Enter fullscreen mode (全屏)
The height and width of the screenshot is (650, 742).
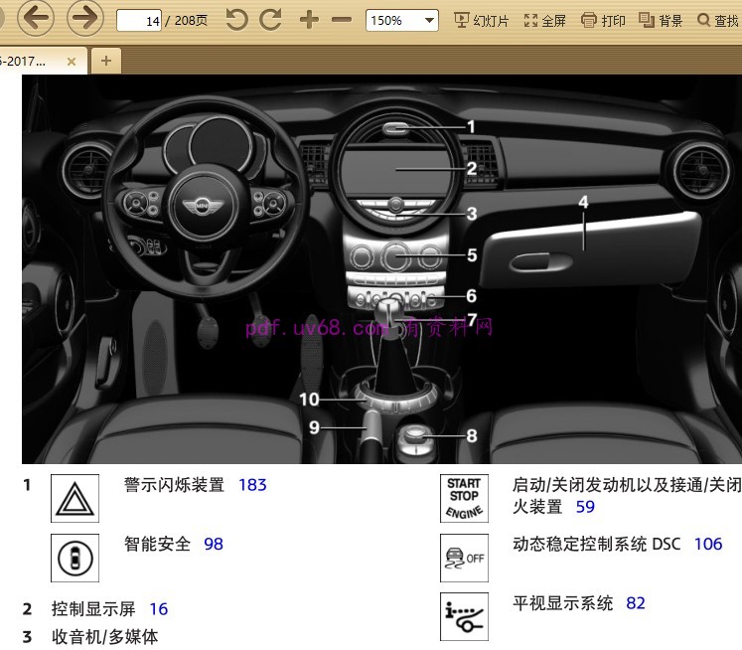544,20
